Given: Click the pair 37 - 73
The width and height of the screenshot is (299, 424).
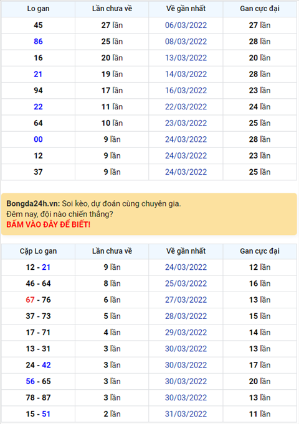Looking at the screenshot, I should pos(38,316).
